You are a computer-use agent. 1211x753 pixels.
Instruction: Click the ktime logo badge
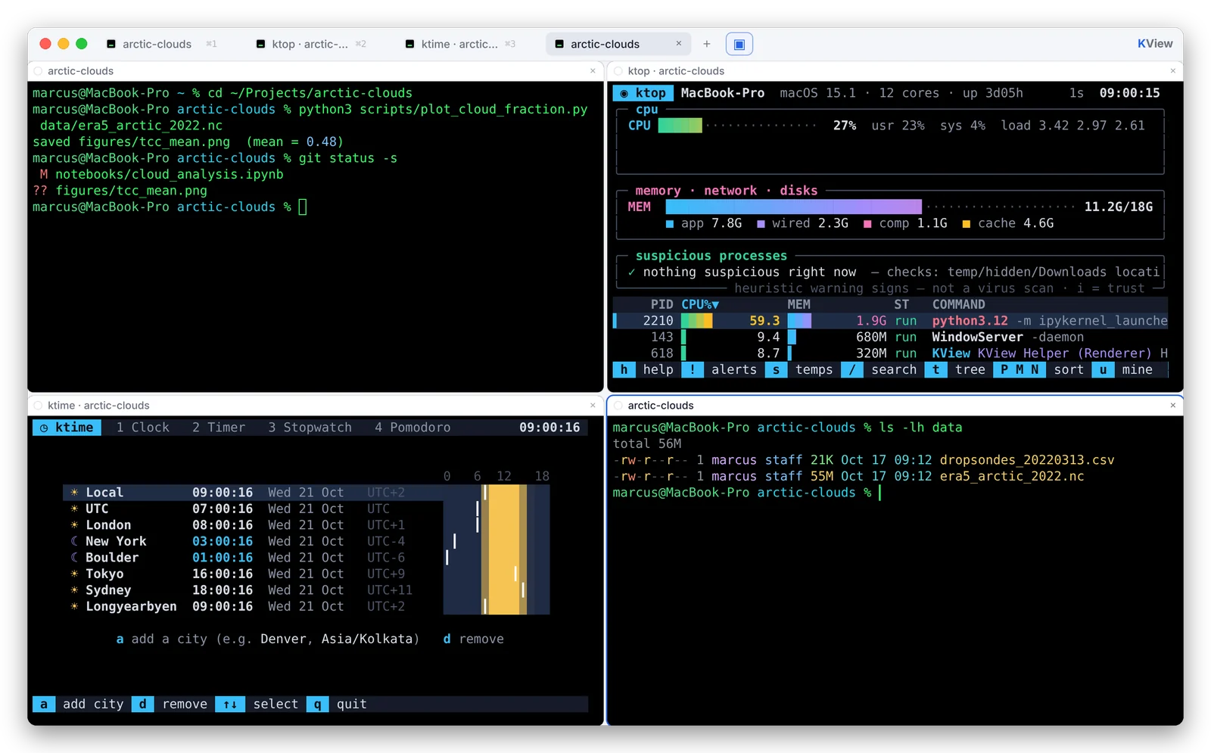pos(67,428)
